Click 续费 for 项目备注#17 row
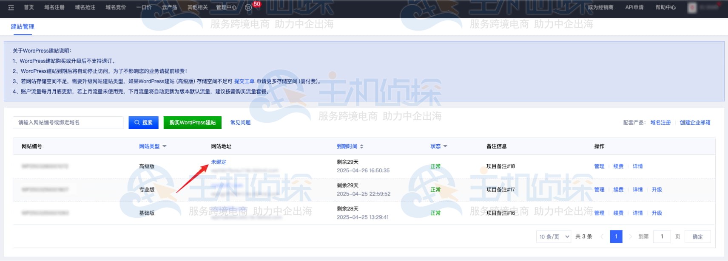728x261 pixels. tap(618, 190)
